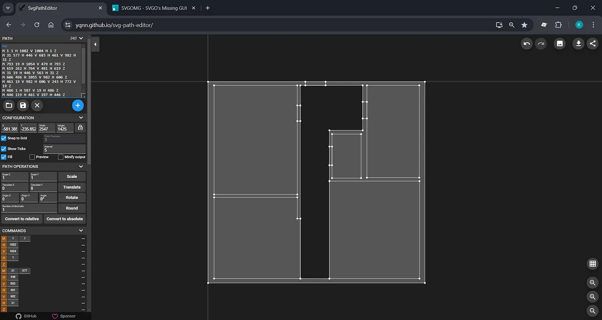The image size is (602, 320).
Task: Download the SVG file
Action: [579, 43]
